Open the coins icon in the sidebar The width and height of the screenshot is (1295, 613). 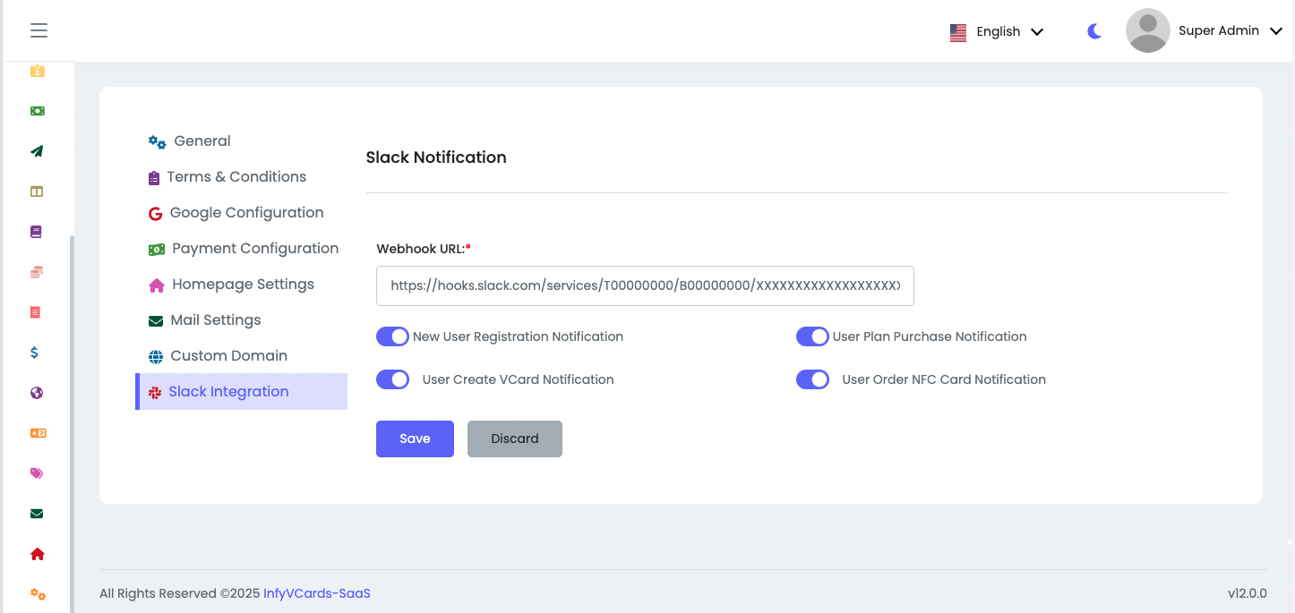[37, 271]
